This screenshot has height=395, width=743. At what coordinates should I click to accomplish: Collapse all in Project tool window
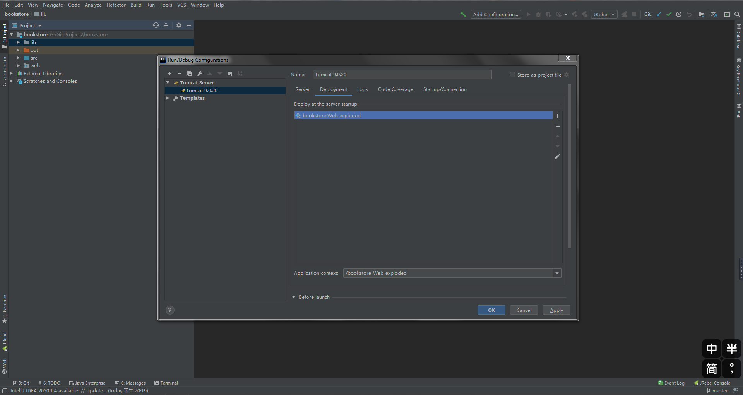166,25
